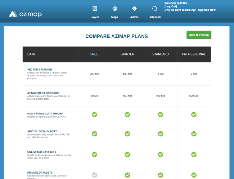Viewport: 234px width, 179px height.
Task: Click Standard plan Non Spatial Data Import checkmark
Action: (x=161, y=114)
